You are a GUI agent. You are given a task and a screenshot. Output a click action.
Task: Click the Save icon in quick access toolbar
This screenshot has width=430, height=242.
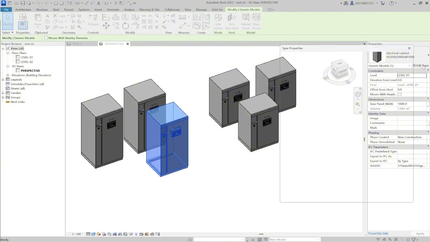(23, 3)
